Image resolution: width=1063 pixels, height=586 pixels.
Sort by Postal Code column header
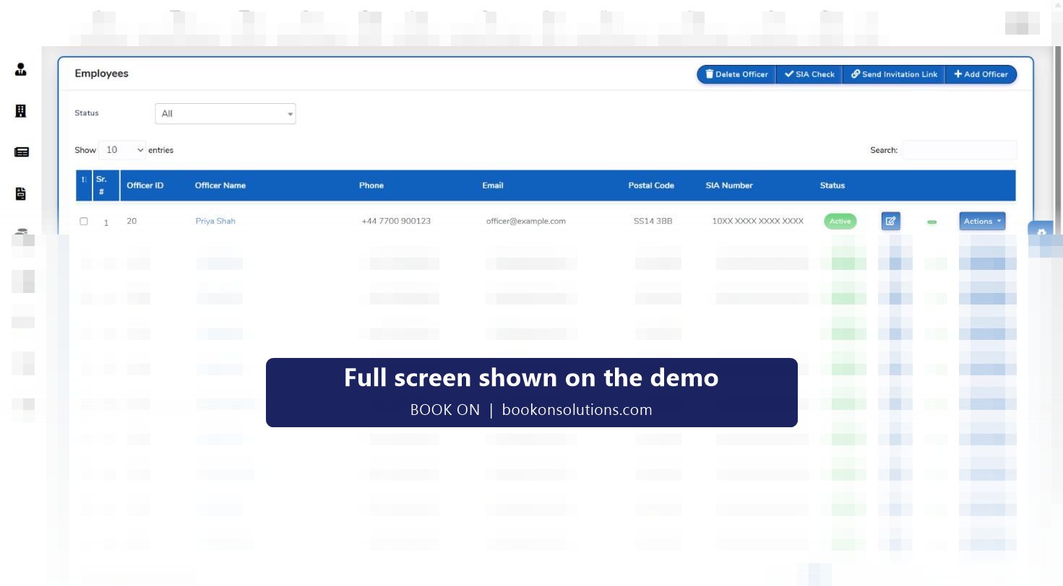tap(651, 185)
